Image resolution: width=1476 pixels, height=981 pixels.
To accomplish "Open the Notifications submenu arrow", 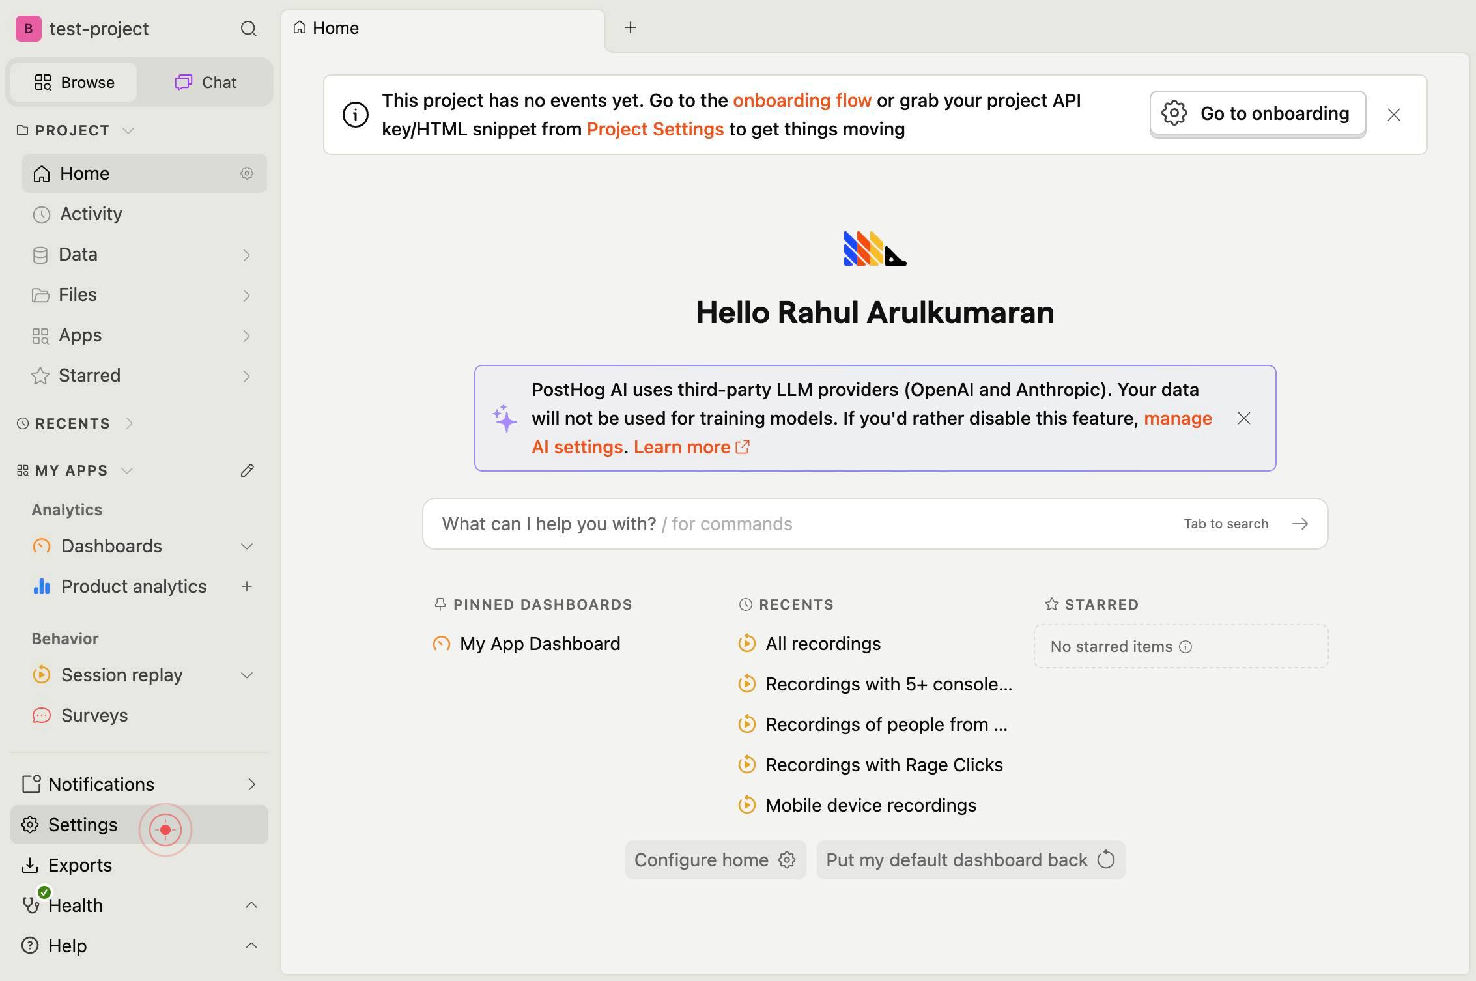I will point(251,784).
